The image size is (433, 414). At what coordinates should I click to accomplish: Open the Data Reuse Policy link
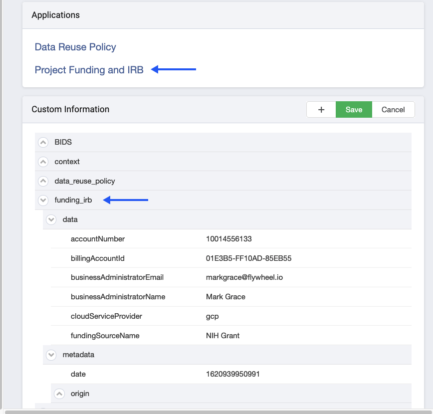(x=75, y=47)
